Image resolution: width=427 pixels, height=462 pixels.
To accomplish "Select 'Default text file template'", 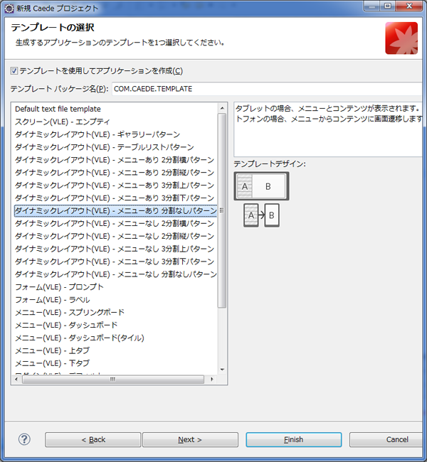I will point(116,109).
